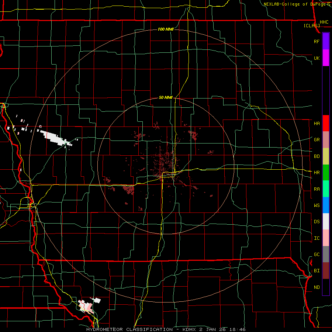
Task: Click the HR green legend swatch
Action: point(326,172)
